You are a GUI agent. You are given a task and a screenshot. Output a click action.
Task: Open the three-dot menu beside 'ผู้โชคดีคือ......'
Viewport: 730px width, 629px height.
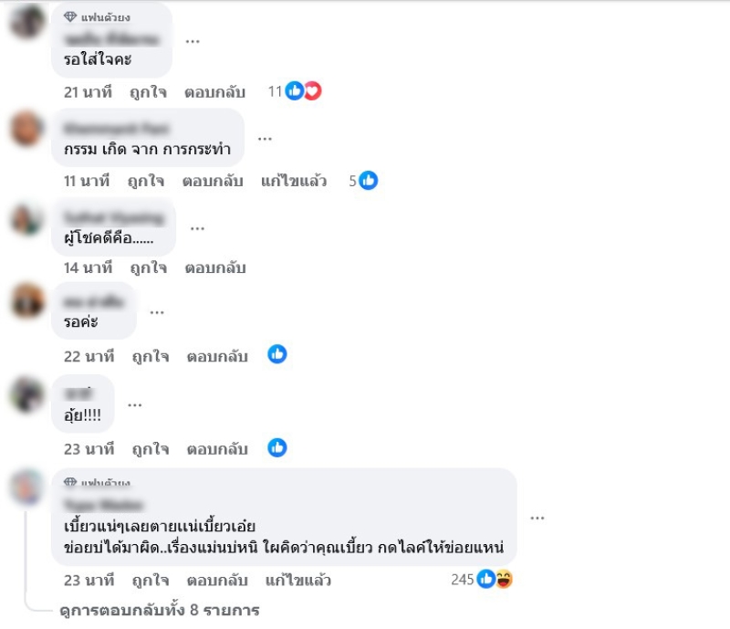pos(197,228)
